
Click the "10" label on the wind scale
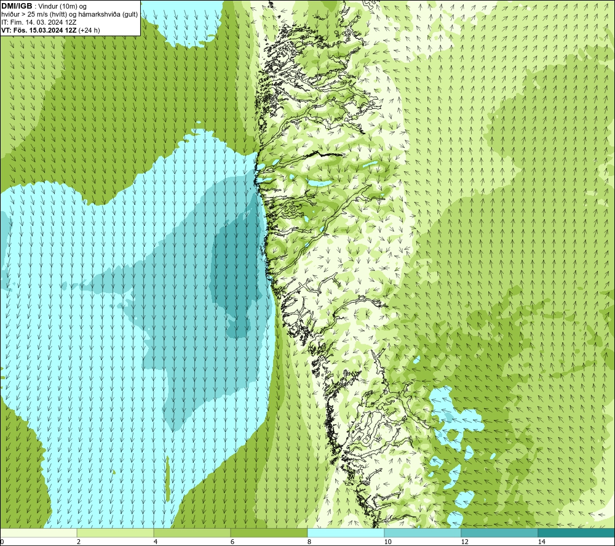pos(387,542)
